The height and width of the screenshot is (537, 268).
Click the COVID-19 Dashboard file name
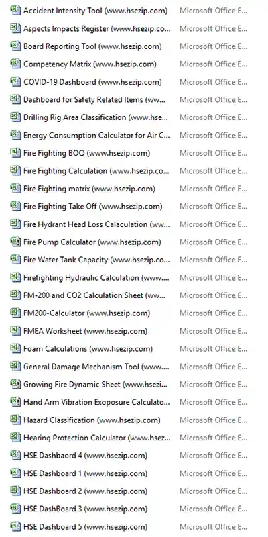[92, 82]
